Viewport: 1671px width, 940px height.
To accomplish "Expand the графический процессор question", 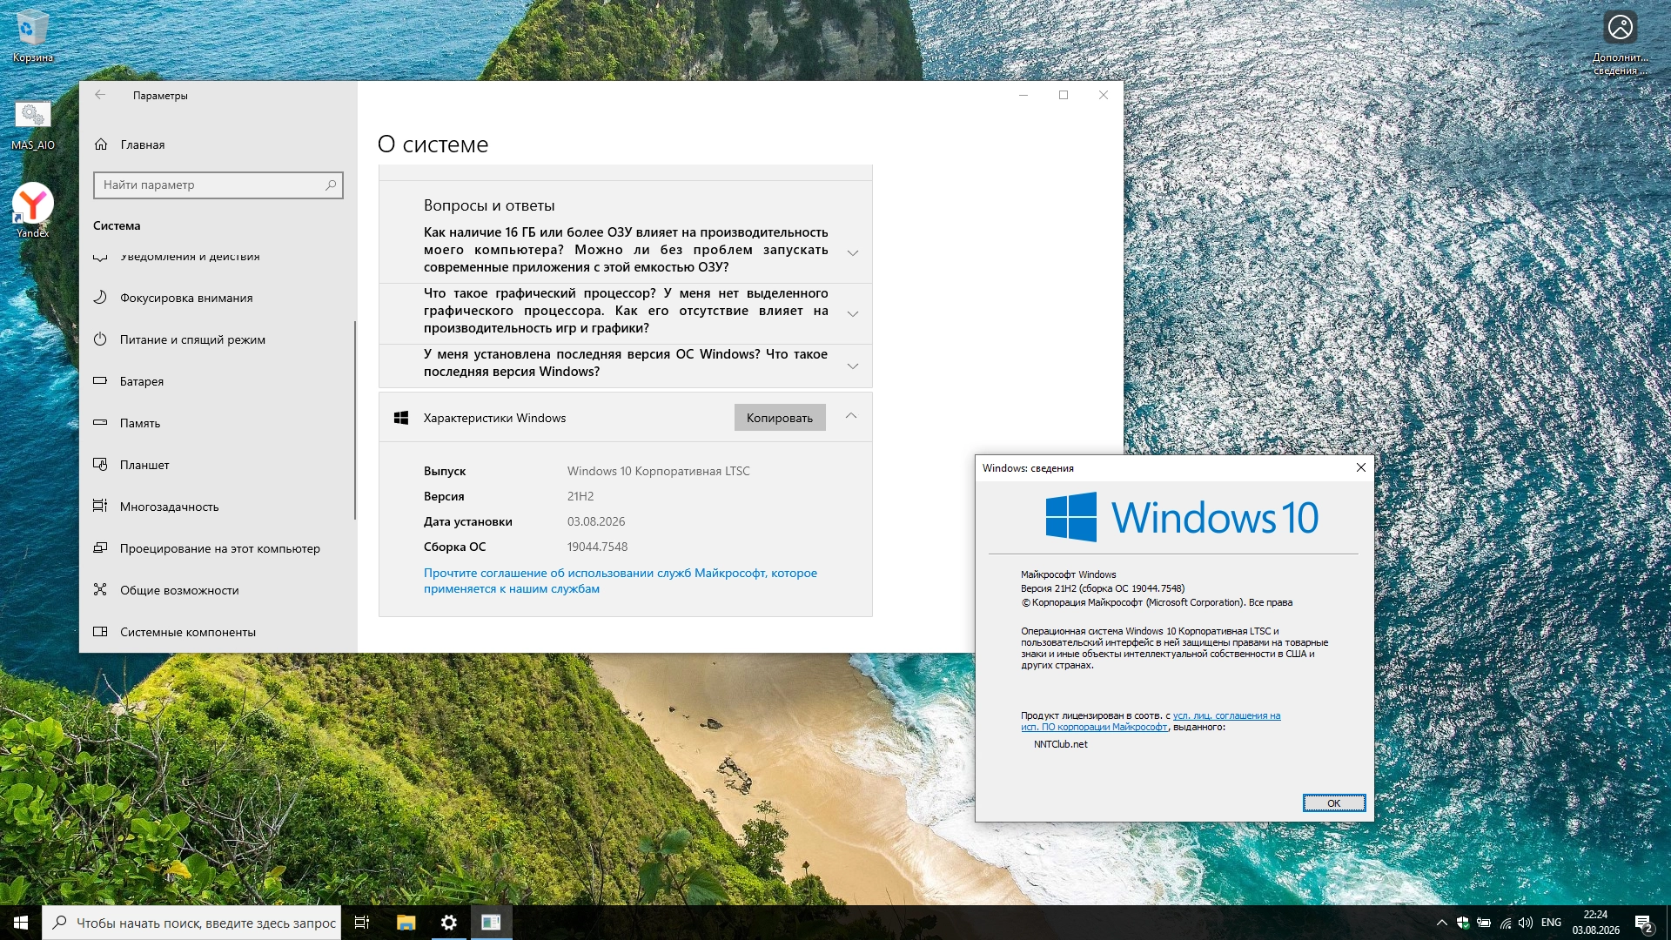I will [853, 314].
